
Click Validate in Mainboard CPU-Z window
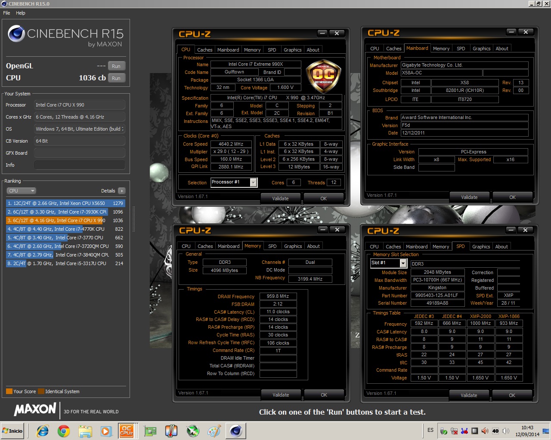tap(469, 197)
